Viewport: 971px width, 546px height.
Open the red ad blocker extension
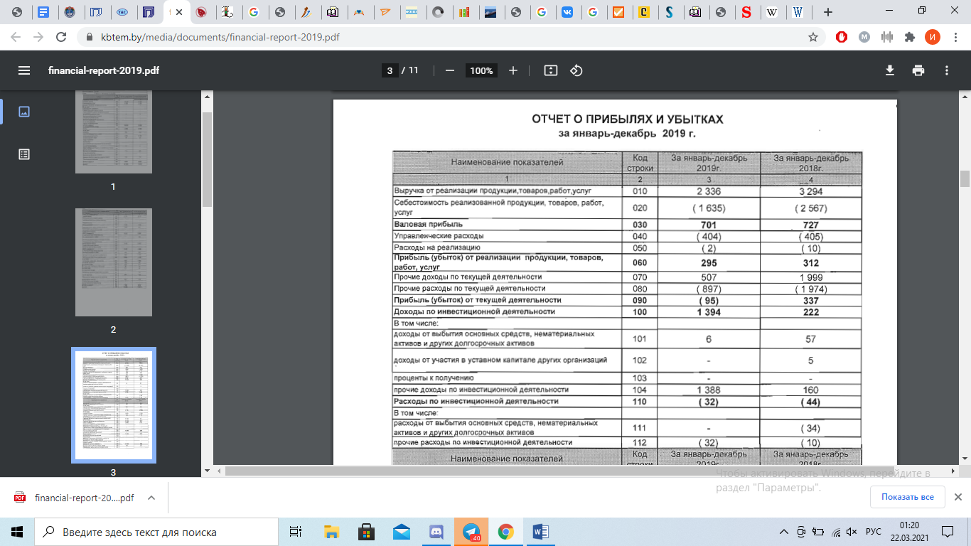(842, 37)
